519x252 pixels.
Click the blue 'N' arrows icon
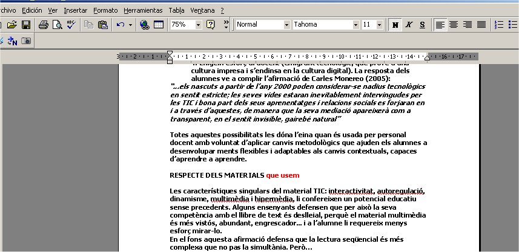point(12,41)
